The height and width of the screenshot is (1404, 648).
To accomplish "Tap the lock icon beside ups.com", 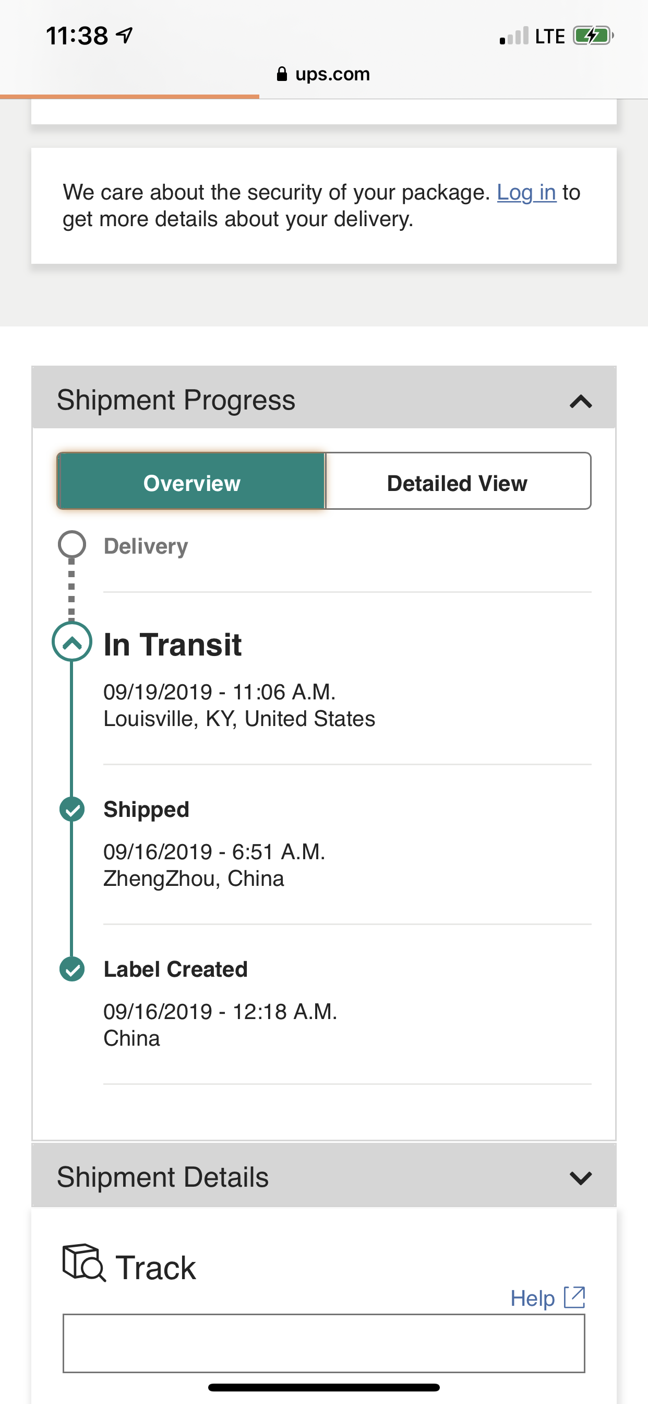I will [x=282, y=74].
